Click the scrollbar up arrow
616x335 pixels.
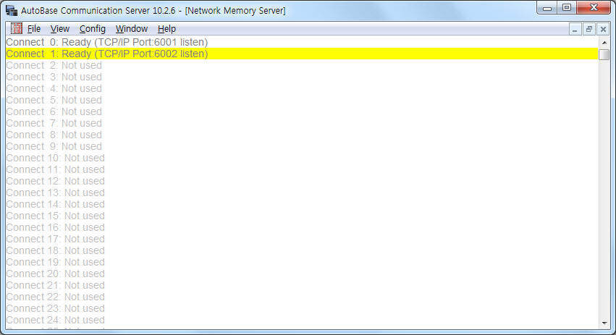[604, 43]
